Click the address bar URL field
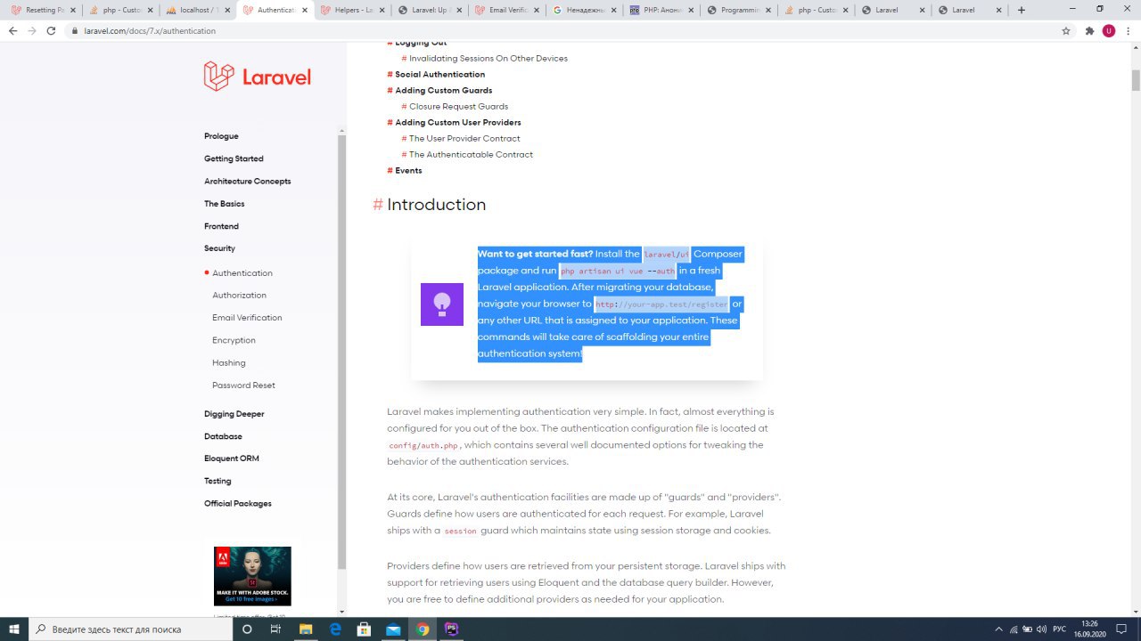 pyautogui.click(x=562, y=30)
